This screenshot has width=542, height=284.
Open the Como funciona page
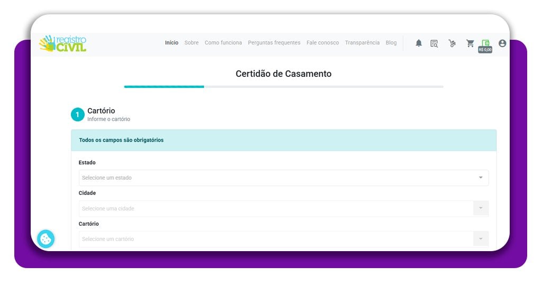pyautogui.click(x=223, y=43)
